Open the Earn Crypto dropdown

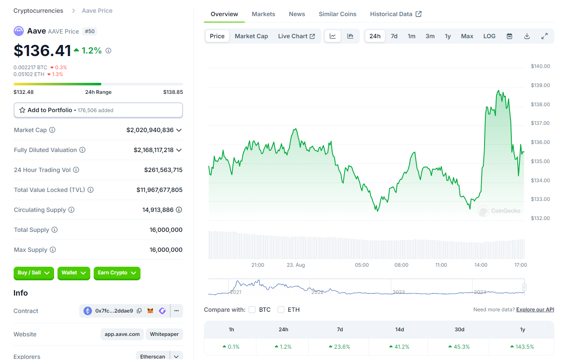117,273
